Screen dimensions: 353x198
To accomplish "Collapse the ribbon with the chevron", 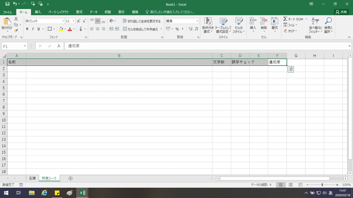I will [349, 37].
